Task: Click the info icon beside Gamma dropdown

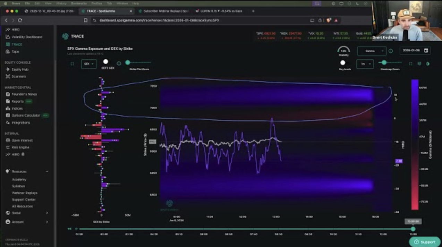Action: point(391,51)
